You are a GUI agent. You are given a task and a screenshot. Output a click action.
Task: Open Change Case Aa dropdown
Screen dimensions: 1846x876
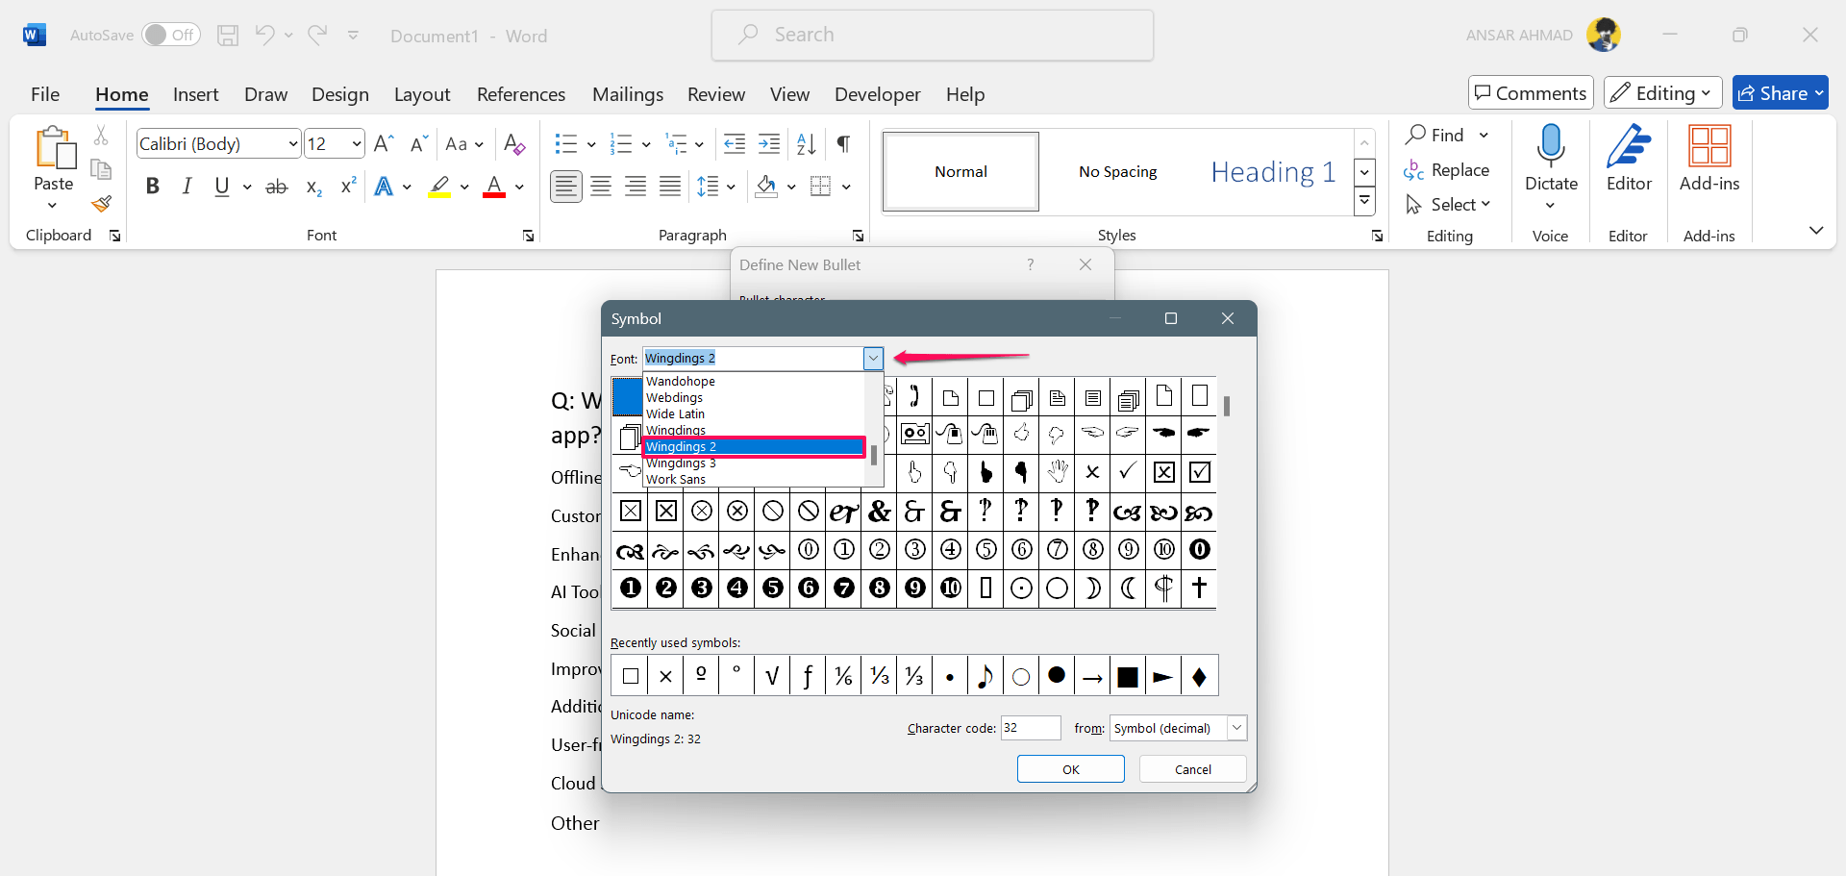click(464, 144)
